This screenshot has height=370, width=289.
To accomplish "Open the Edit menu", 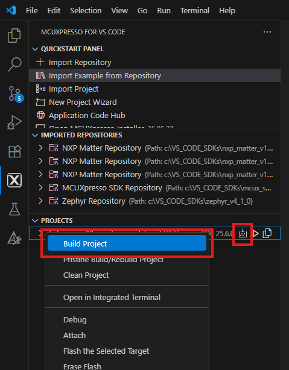I will pyautogui.click(x=54, y=11).
